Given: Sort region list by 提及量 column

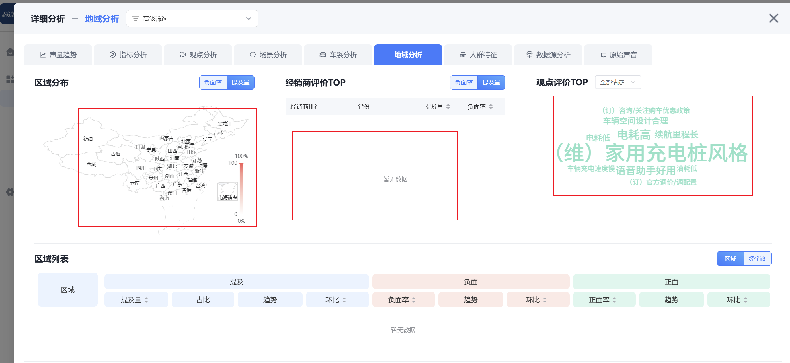Looking at the screenshot, I should [146, 300].
